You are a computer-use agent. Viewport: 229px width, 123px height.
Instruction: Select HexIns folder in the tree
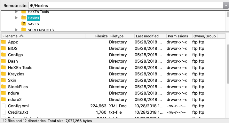[x=34, y=18]
